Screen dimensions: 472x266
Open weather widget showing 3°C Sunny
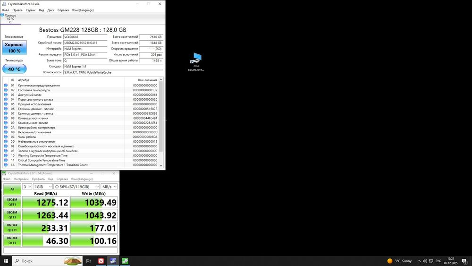[399, 261]
